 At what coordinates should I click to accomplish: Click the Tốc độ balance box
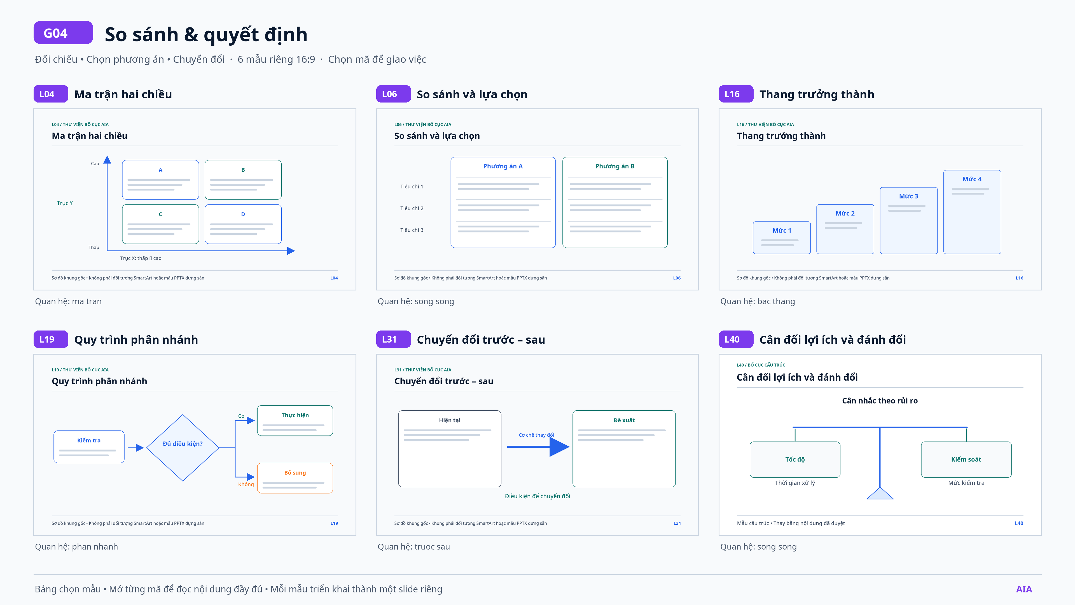click(x=794, y=459)
